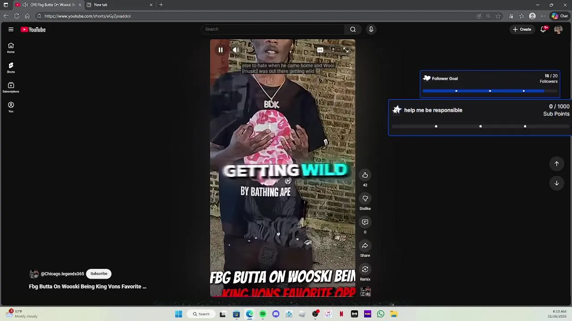View site information lock icon
Image resolution: width=572 pixels, height=321 pixels.
point(39,16)
